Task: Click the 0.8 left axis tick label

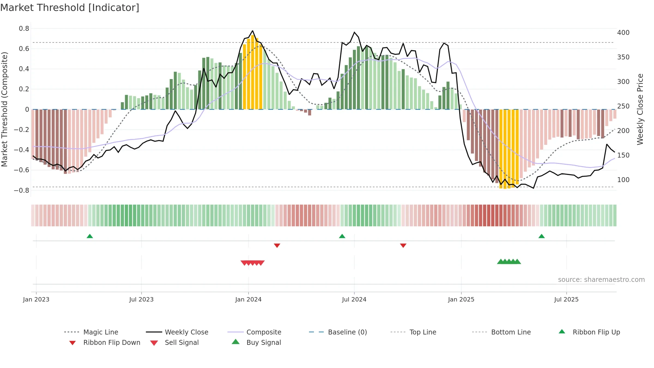Action: point(24,29)
